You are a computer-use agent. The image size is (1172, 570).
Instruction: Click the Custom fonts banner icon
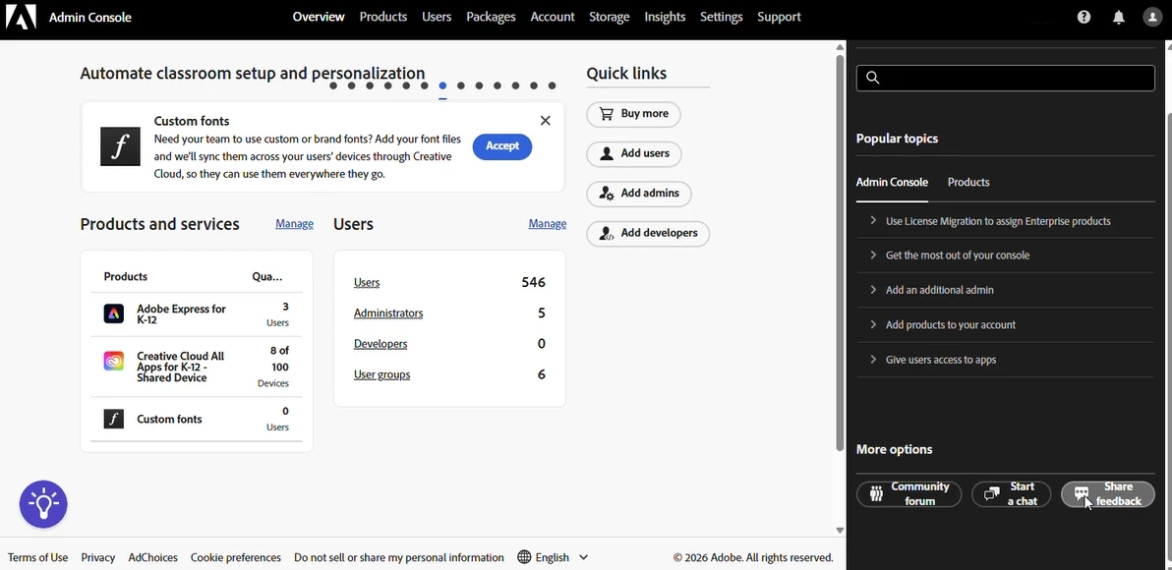click(120, 146)
